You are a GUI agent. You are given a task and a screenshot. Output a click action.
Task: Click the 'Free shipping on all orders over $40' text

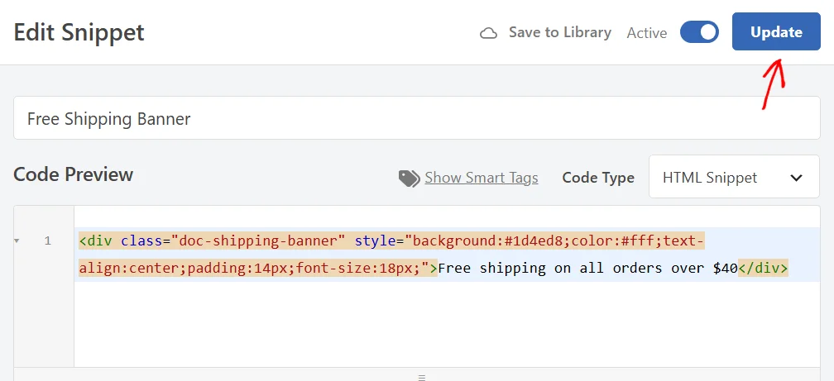pos(587,269)
